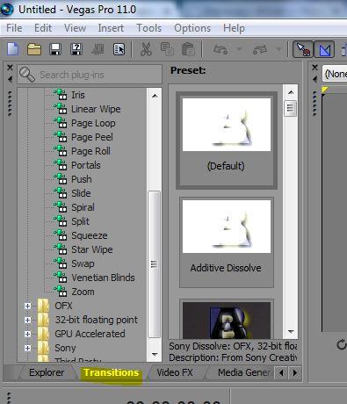
Task: Click the Cut scissors icon
Action: [146, 49]
